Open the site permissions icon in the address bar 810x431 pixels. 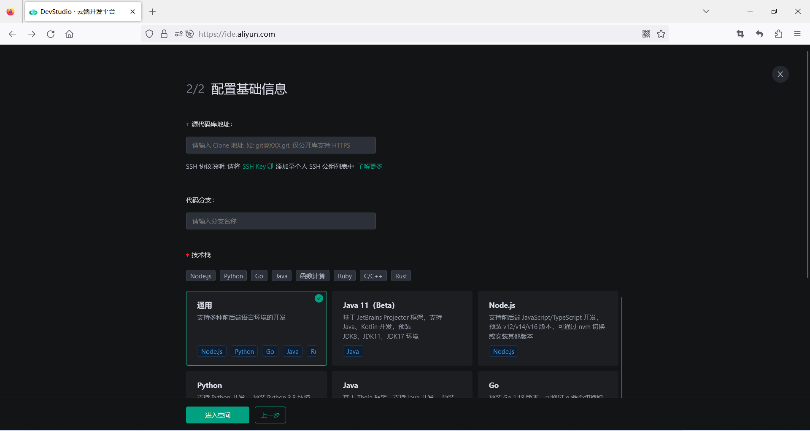[x=179, y=34]
